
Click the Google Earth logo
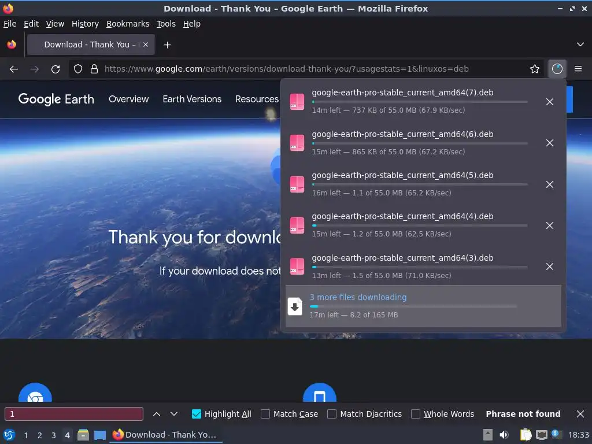click(56, 99)
